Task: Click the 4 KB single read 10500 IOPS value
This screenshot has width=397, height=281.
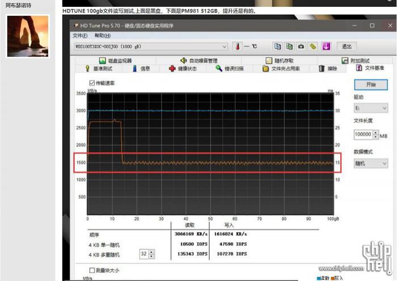Action: (x=194, y=244)
